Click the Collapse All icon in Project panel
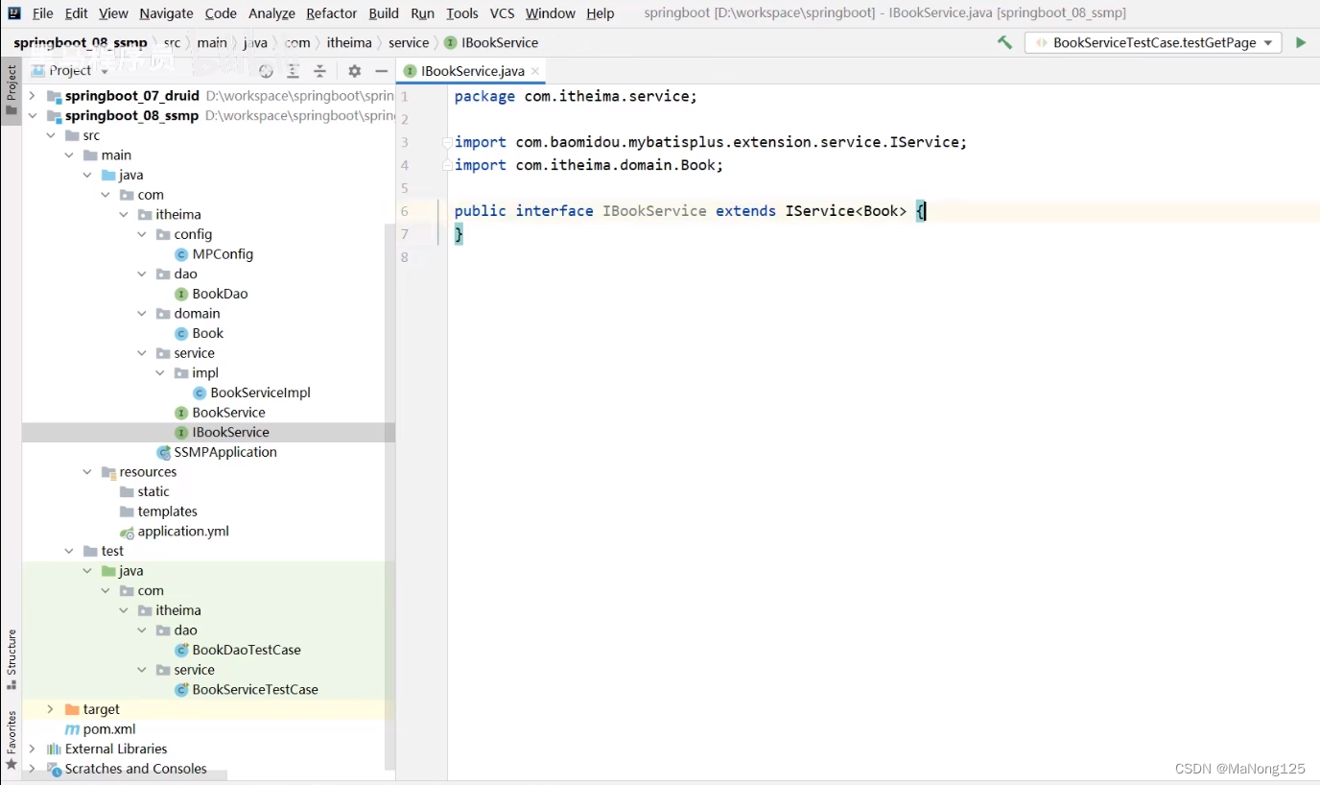 pos(320,71)
